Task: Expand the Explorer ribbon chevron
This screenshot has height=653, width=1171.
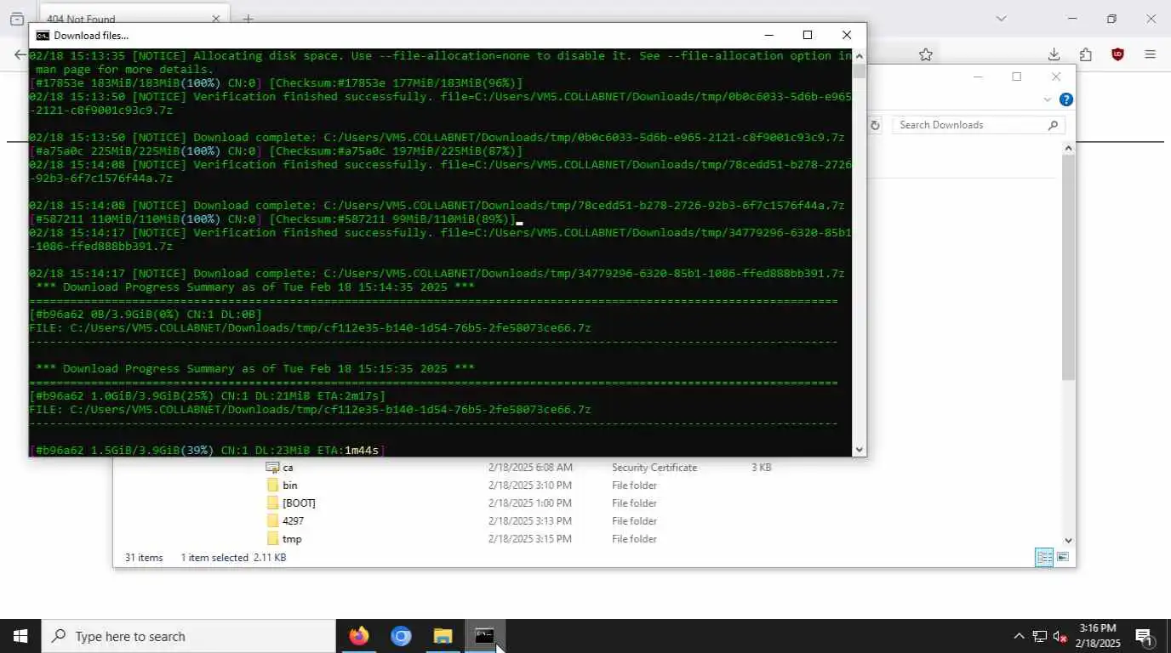Action: coord(1047,99)
